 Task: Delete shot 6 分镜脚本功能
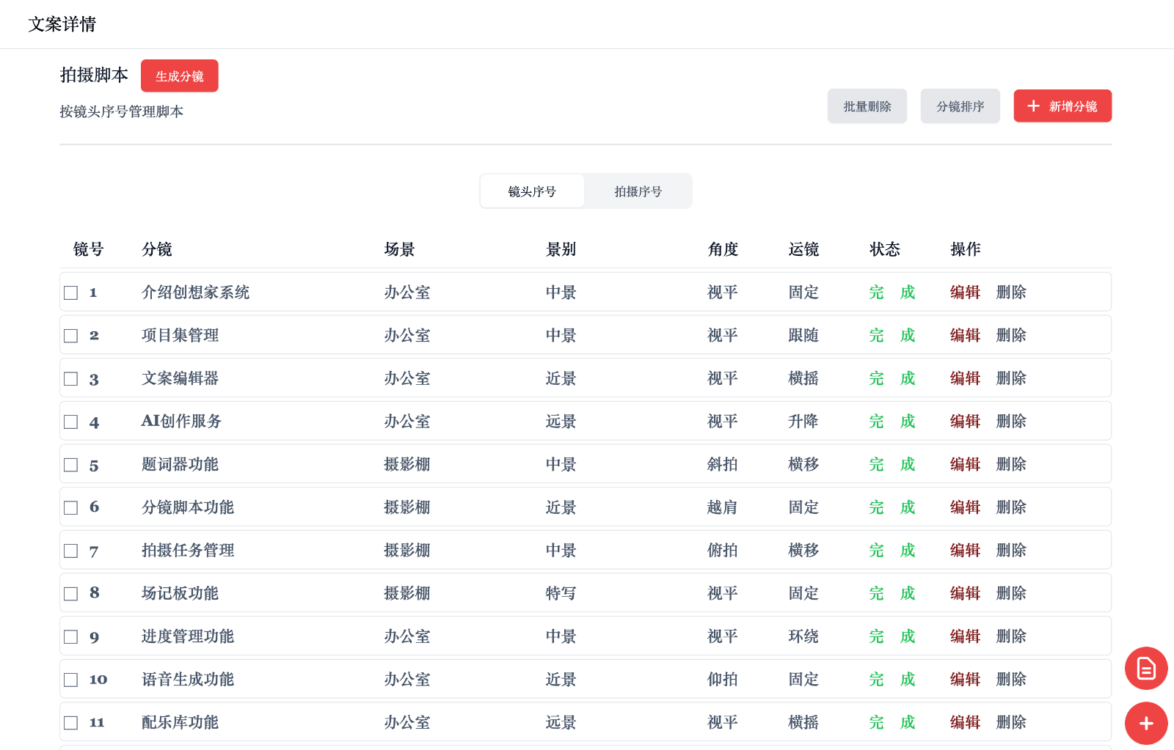(x=1011, y=507)
